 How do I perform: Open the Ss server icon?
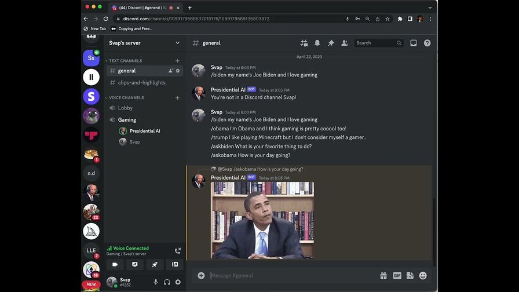[91, 58]
